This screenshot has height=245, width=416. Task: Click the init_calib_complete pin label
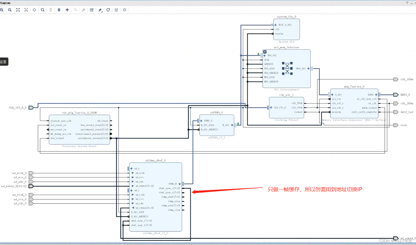point(364,112)
